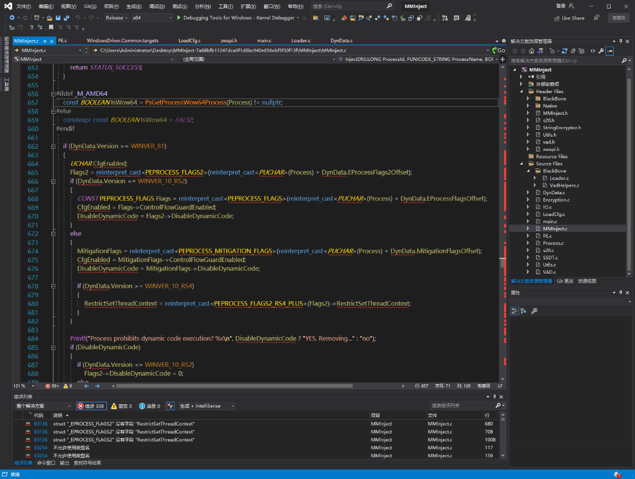Open the x64 platform dropdown
Viewport: 635px width, 479px height.
152,18
